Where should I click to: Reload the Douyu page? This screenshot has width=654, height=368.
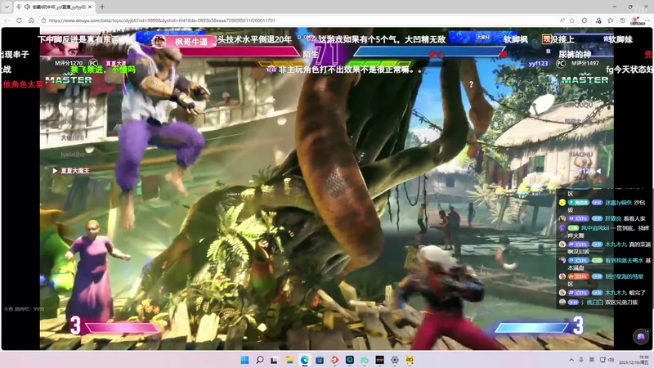click(19, 20)
